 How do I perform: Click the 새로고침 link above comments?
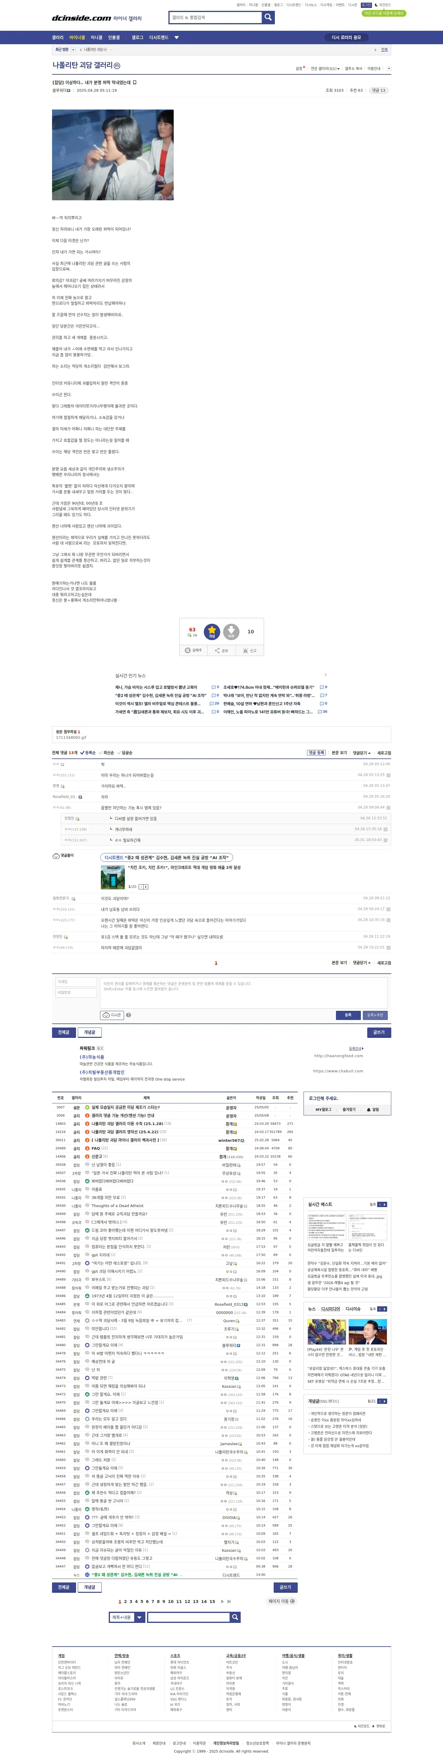[x=385, y=753]
